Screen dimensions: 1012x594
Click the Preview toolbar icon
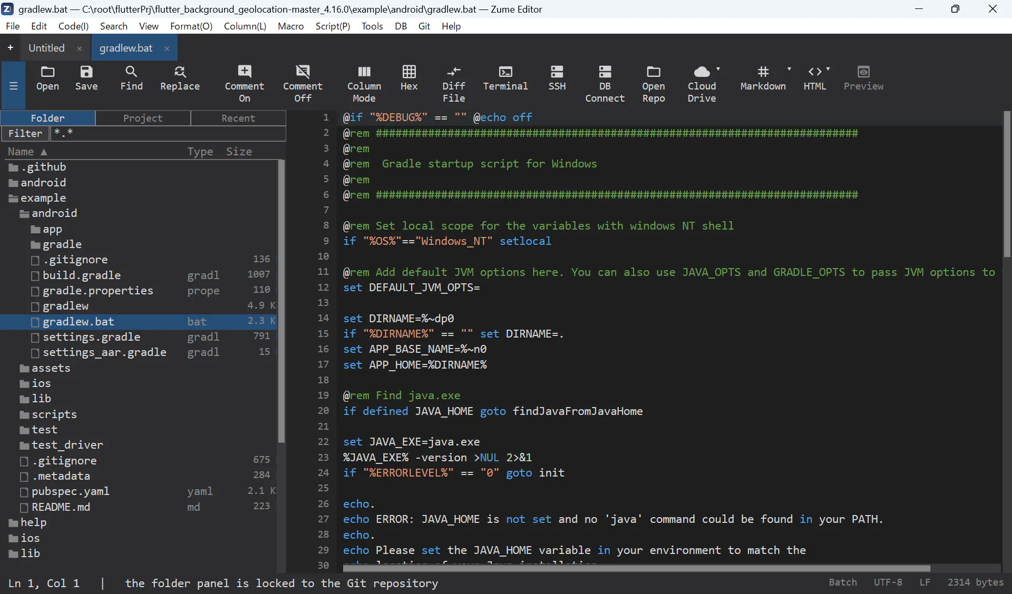[863, 78]
